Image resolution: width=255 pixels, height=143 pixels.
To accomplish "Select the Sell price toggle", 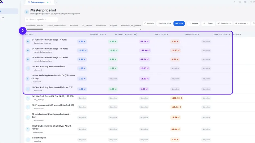I will coord(179,23).
